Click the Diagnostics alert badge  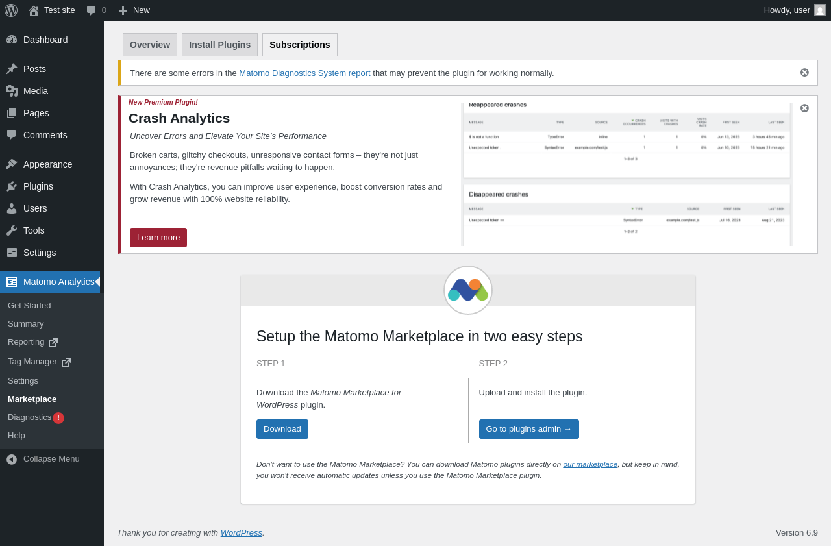[x=58, y=418]
